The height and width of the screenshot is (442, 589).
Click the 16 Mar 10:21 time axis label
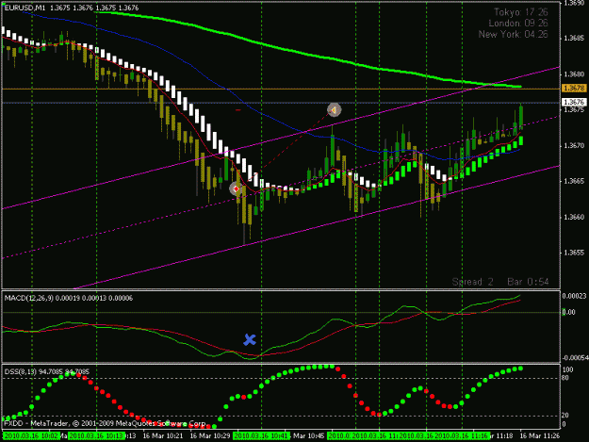point(163,436)
